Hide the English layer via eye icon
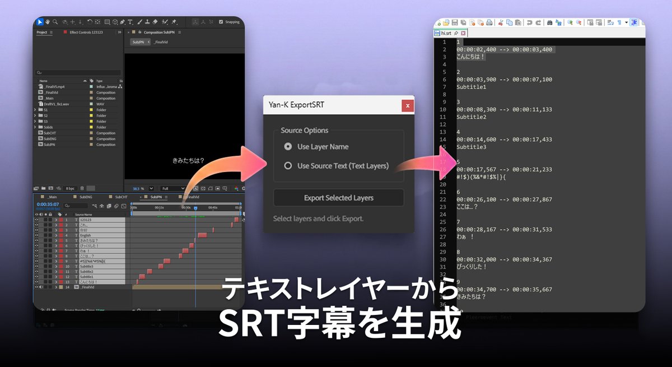Viewport: 672px width, 367px height. click(x=36, y=235)
